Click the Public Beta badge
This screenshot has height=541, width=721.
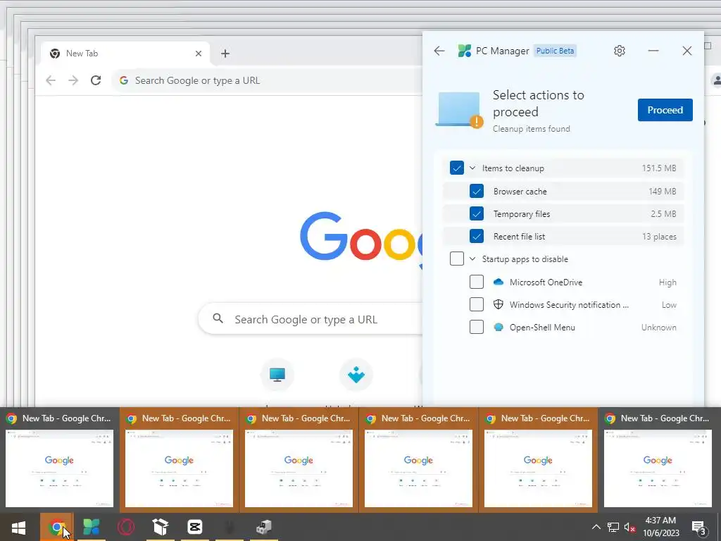[x=555, y=51]
